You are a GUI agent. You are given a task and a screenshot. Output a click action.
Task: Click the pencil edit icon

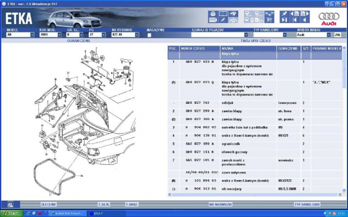[x=223, y=20]
